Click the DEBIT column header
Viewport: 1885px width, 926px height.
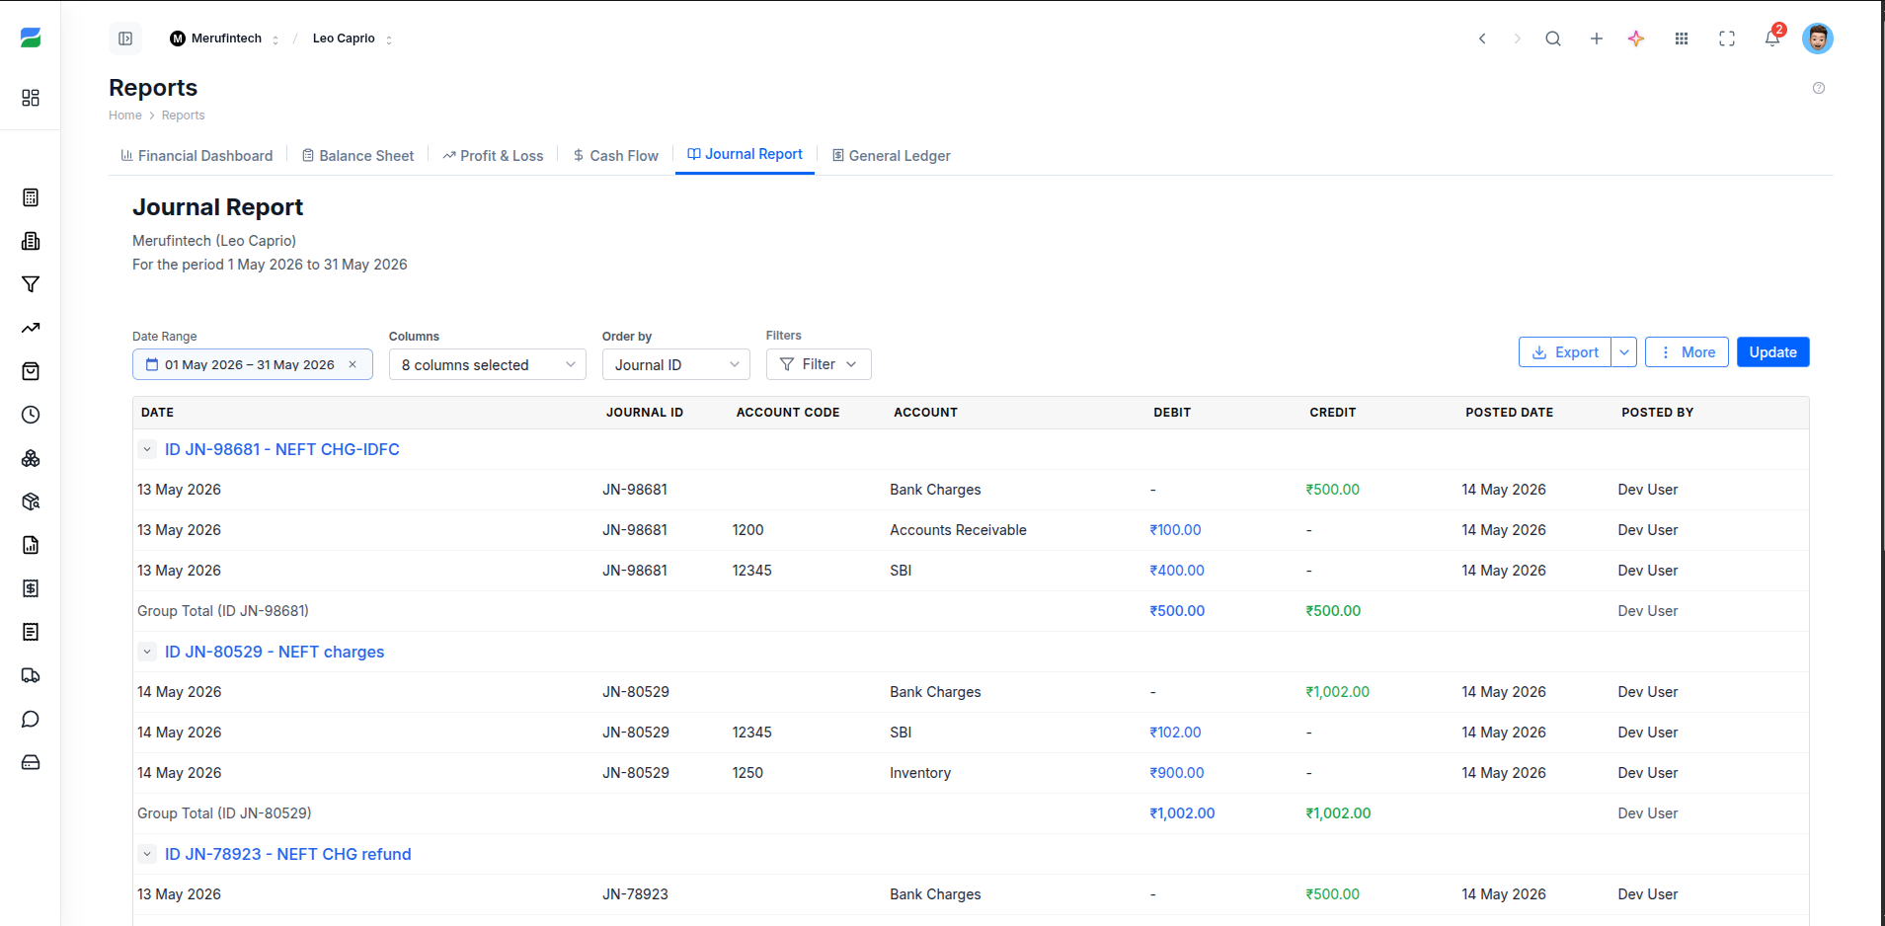(x=1172, y=413)
